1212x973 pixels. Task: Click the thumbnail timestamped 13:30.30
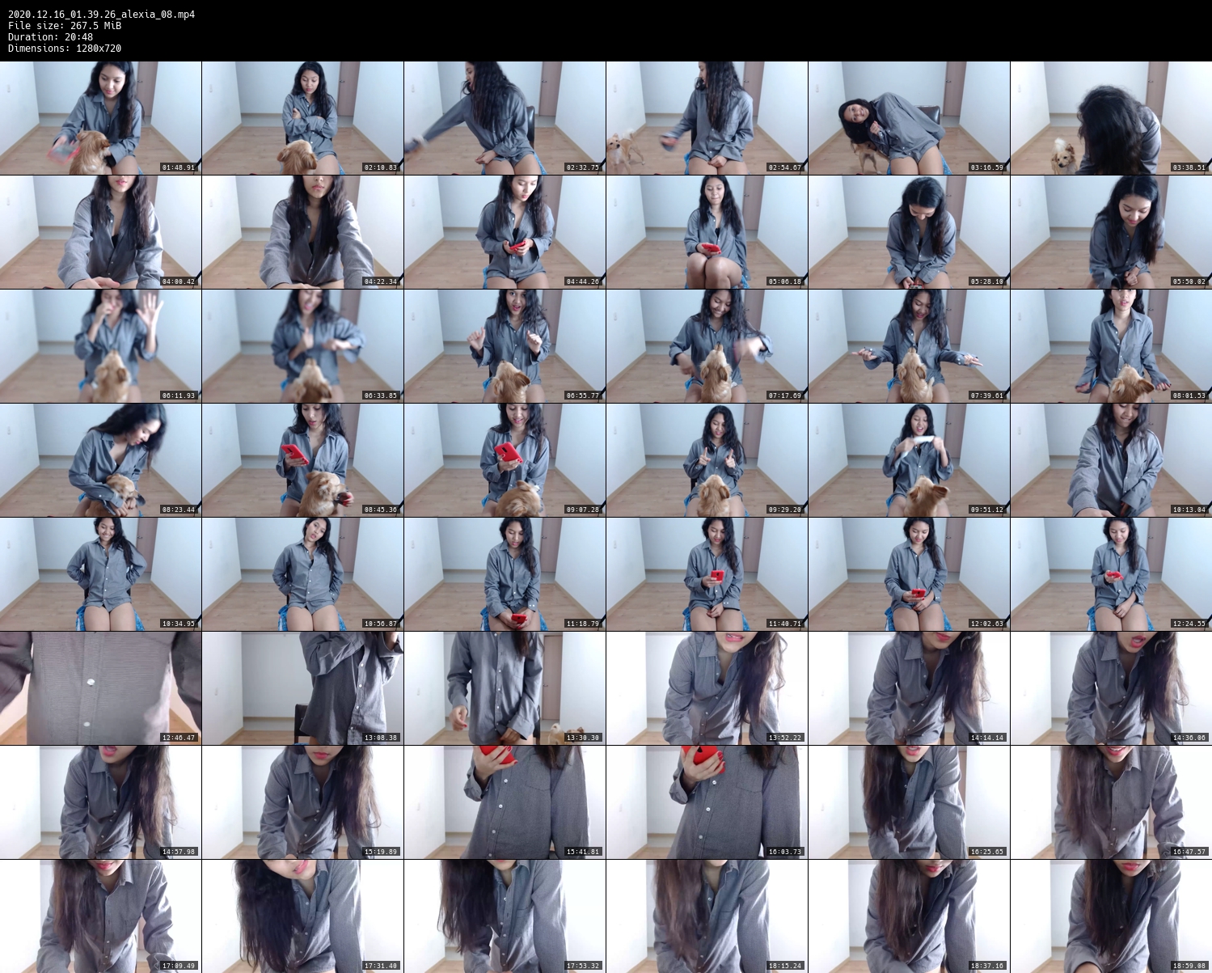point(505,688)
